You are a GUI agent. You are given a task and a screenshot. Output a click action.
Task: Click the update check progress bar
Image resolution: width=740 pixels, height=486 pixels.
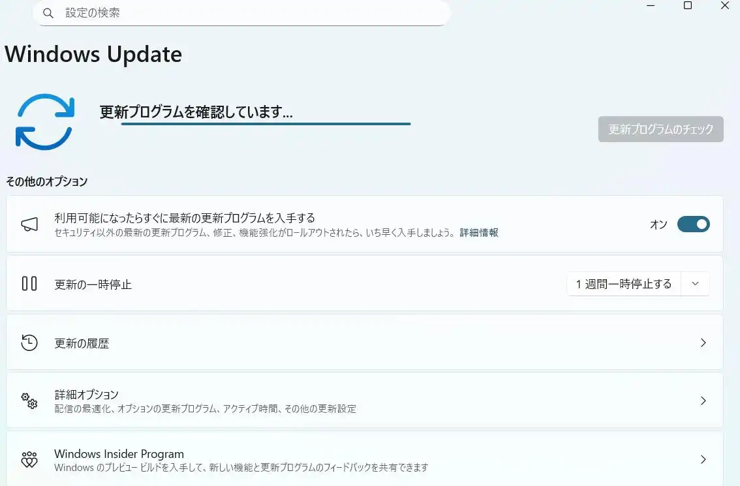coord(266,123)
